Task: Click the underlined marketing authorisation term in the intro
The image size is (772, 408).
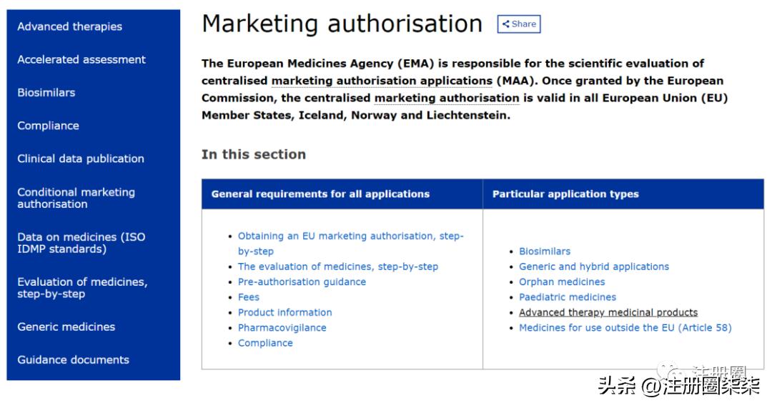Action: pos(447,98)
